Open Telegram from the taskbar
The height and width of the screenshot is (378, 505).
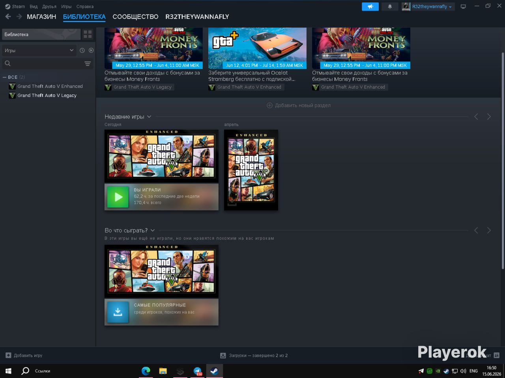point(198,371)
